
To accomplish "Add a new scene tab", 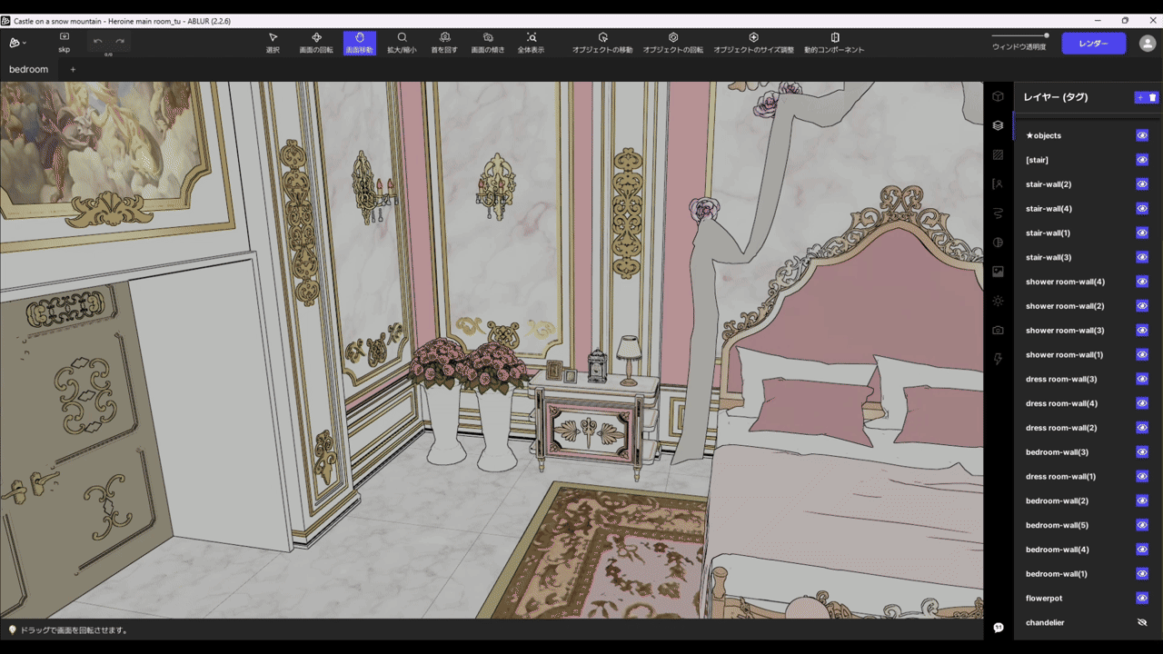I will [73, 70].
